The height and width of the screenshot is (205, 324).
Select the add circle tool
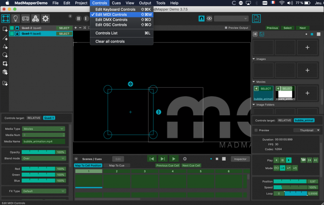coord(5,55)
